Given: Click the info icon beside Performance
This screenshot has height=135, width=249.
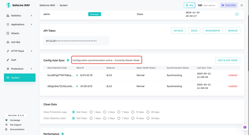Looking at the screenshot, I should (x=63, y=134).
